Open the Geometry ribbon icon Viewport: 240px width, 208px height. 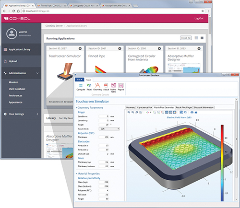97,85
